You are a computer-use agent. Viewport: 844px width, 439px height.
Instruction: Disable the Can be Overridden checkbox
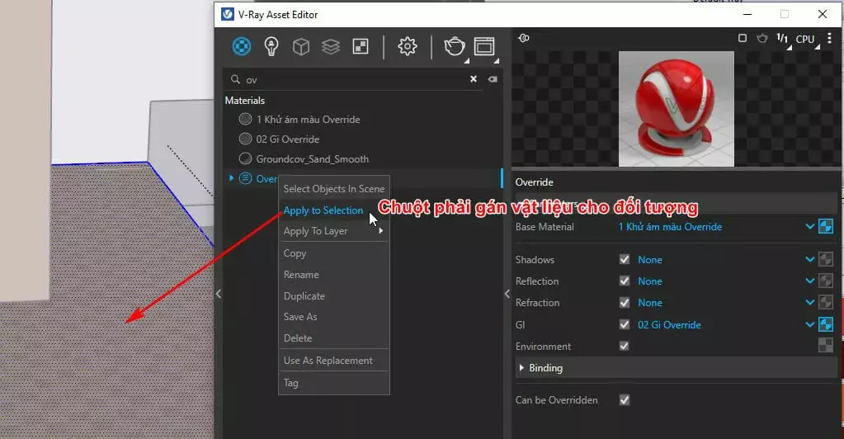point(624,400)
